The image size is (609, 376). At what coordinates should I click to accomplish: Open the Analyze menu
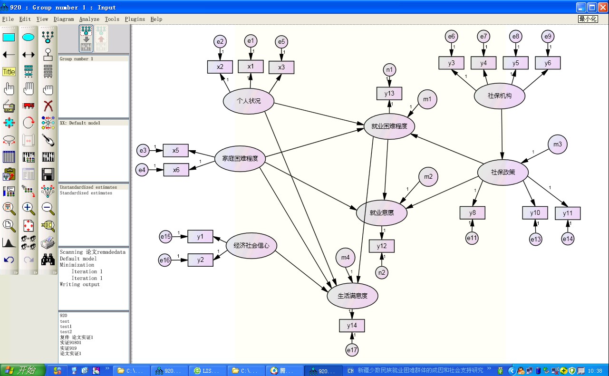[89, 19]
